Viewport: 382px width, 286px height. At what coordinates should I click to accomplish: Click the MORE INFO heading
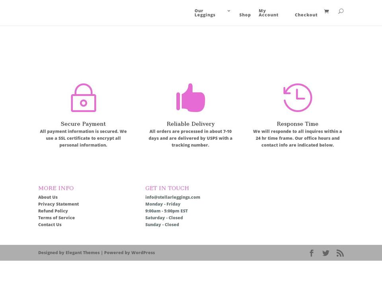(x=56, y=188)
